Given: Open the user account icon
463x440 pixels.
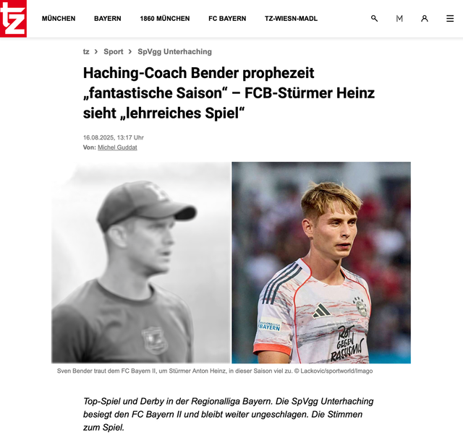Looking at the screenshot, I should (x=425, y=19).
